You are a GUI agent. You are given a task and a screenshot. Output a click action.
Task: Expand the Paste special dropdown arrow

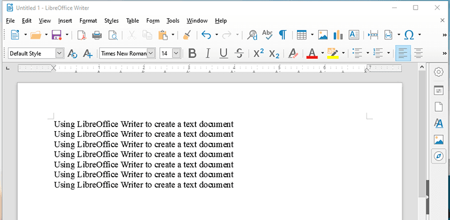pyautogui.click(x=173, y=35)
